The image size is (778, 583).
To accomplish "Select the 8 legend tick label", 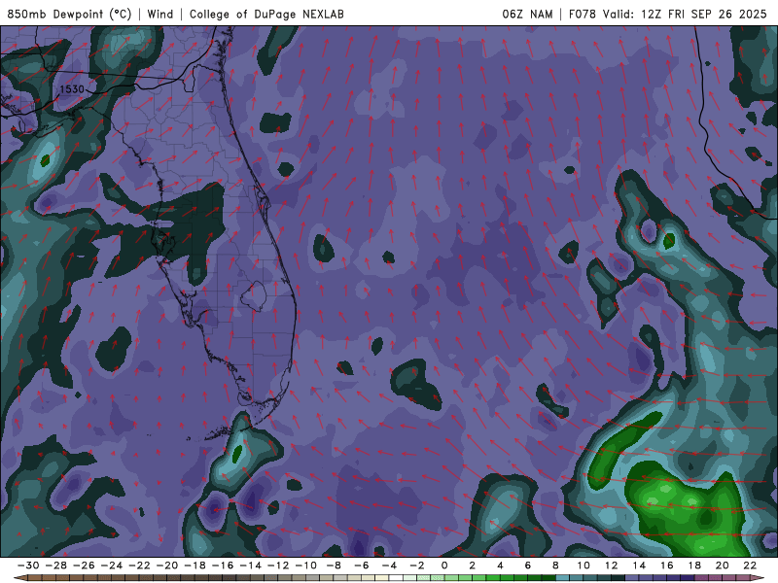I will point(555,566).
